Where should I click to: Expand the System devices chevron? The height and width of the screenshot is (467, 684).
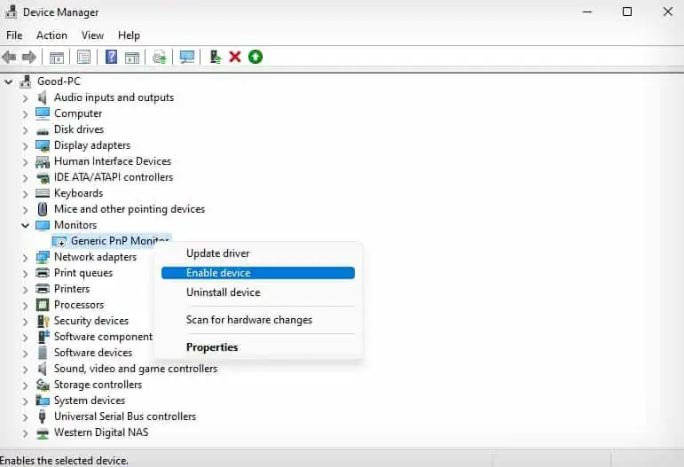pos(26,401)
